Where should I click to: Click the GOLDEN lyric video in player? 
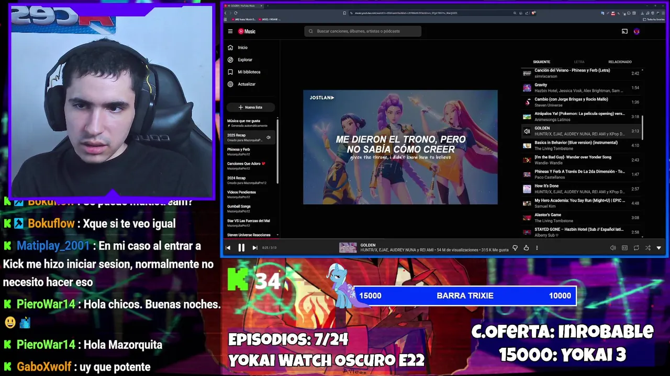400,147
